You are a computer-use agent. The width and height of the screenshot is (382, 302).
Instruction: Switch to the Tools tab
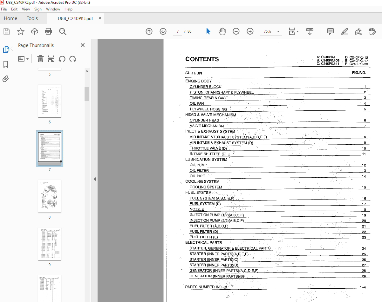pyautogui.click(x=32, y=18)
